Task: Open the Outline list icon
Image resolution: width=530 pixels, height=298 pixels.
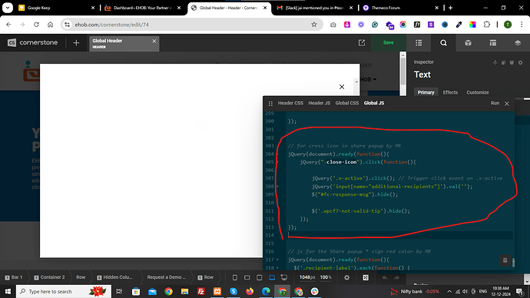Action: (x=419, y=42)
